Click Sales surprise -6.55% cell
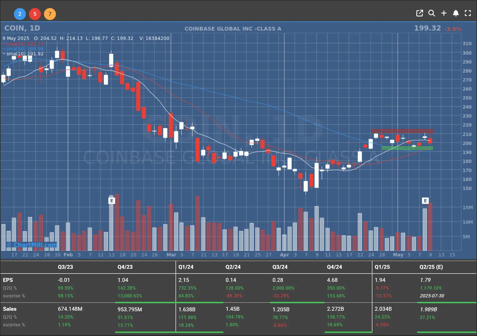Image resolution: width=477 pixels, height=336 pixels. click(x=382, y=325)
